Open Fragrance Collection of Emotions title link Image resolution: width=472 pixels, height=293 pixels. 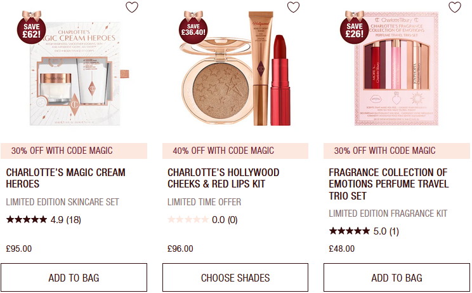point(389,184)
